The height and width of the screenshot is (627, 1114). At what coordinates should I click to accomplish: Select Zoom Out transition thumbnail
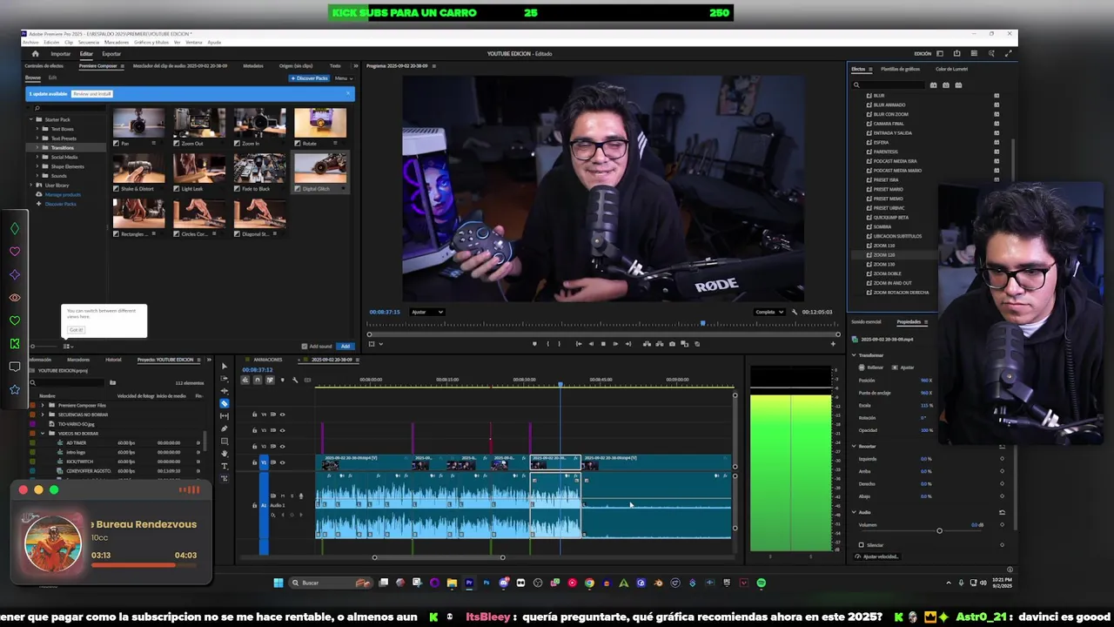tap(198, 124)
